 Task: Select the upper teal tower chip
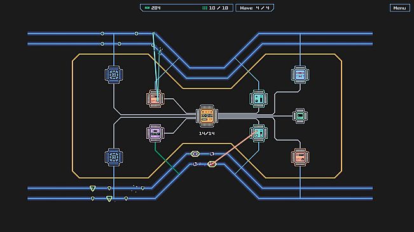(x=259, y=99)
